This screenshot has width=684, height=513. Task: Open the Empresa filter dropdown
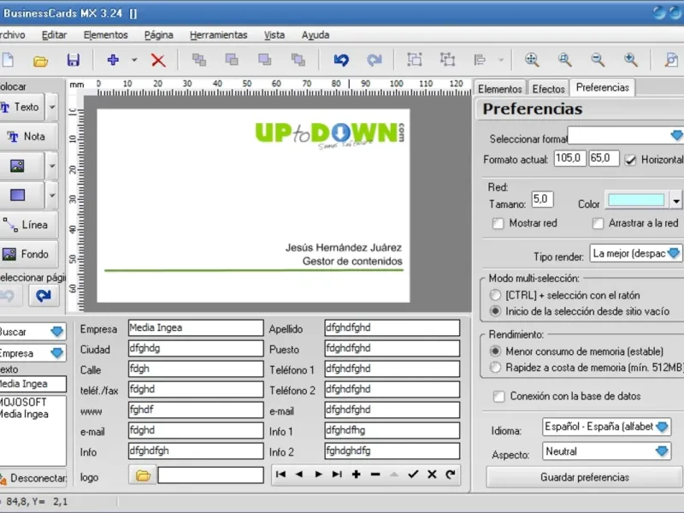tap(56, 352)
